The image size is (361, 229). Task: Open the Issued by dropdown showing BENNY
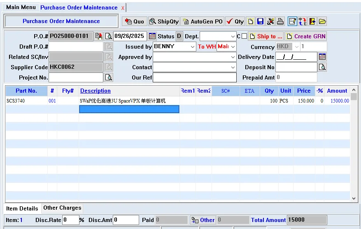(192, 47)
